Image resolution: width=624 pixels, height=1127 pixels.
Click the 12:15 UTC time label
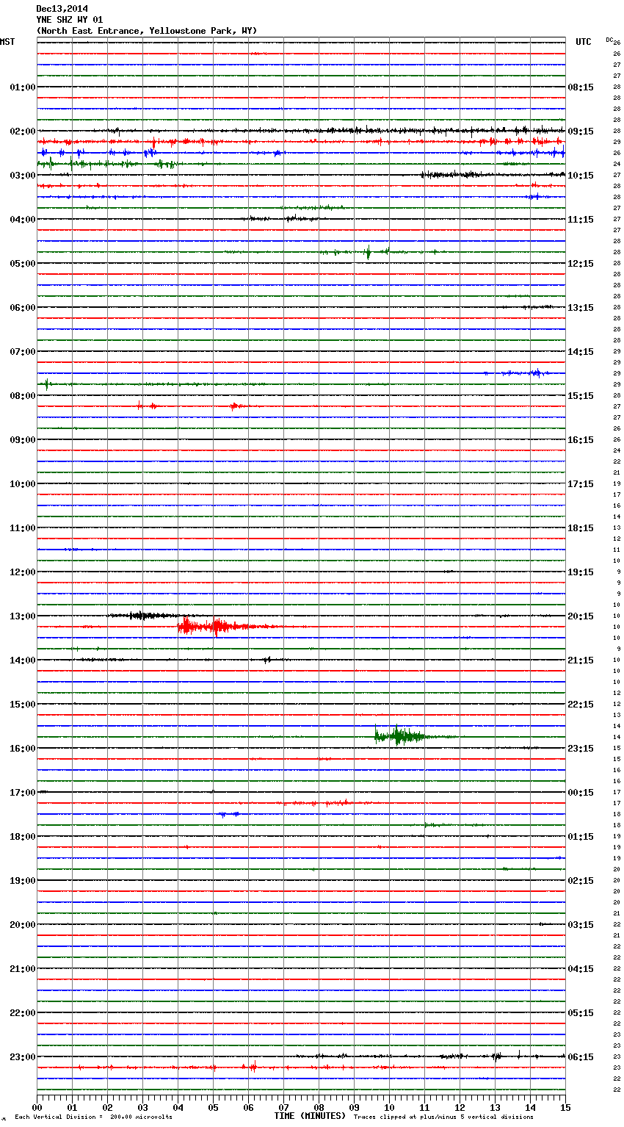coord(581,264)
